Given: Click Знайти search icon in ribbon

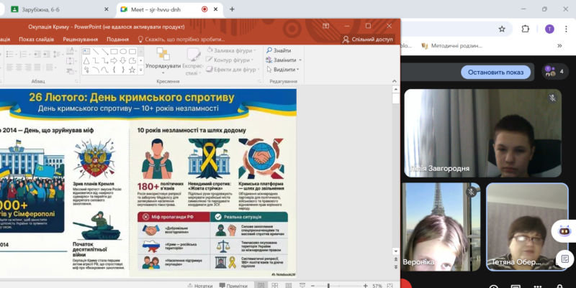Looking at the screenshot, I should point(278,50).
